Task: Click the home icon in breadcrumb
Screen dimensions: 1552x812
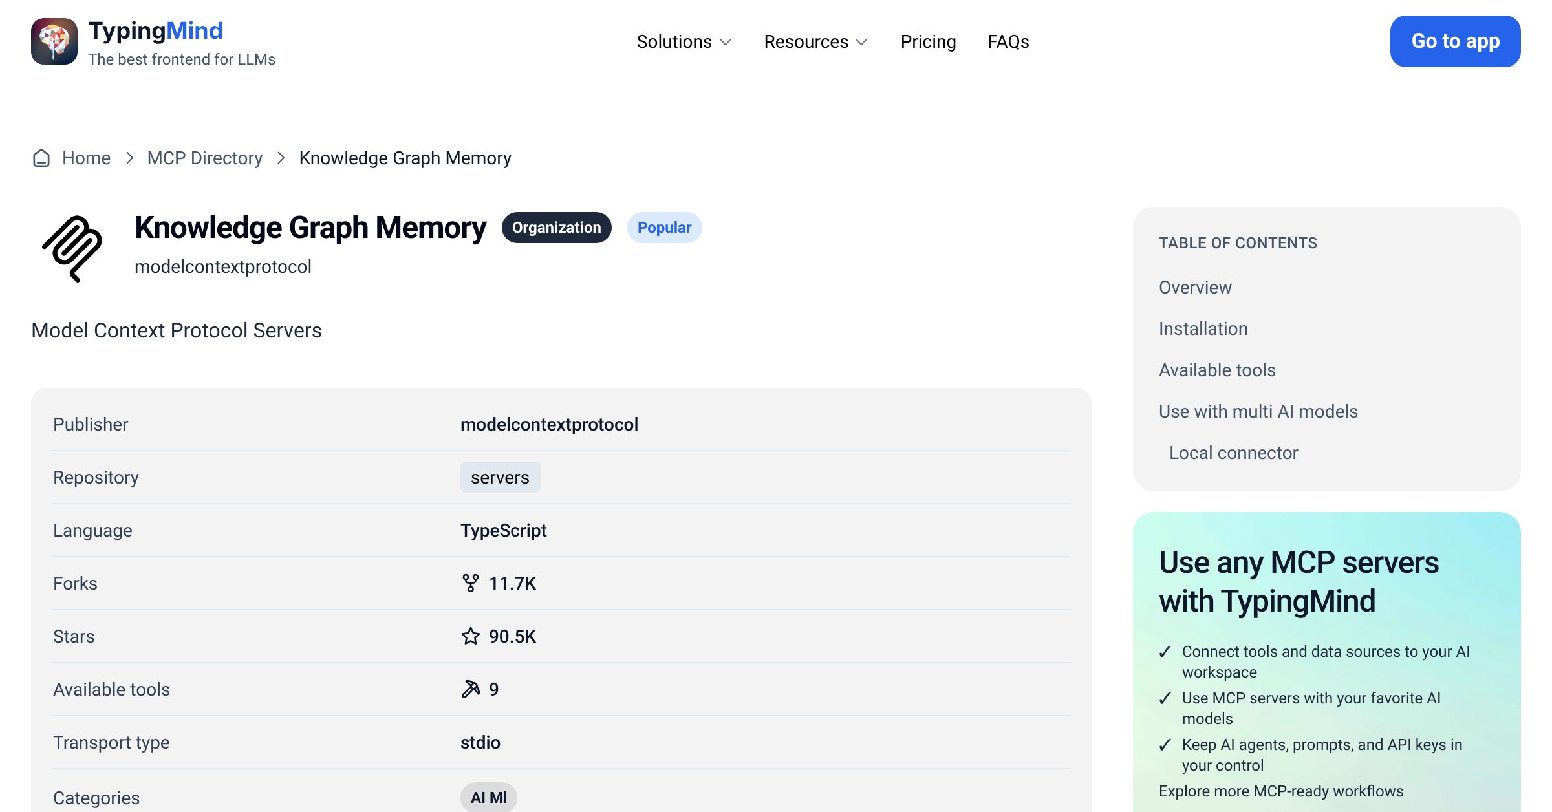Action: coord(41,158)
